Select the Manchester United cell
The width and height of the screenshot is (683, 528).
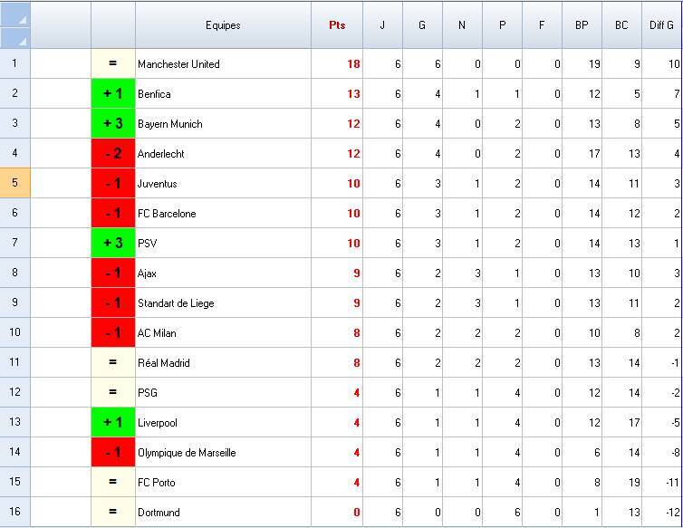pos(223,64)
